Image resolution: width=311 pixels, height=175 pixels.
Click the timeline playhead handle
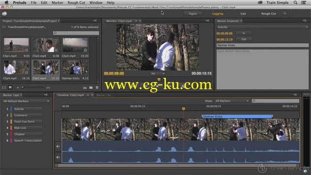(183, 108)
